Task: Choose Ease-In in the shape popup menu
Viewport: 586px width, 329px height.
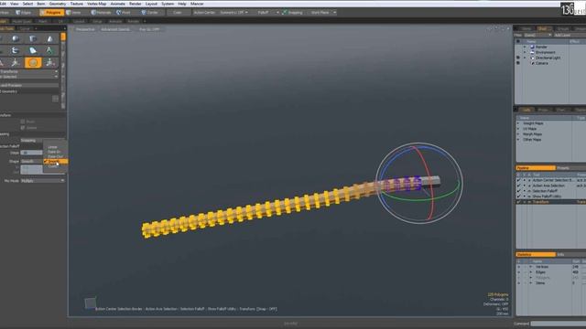Action: click(x=55, y=152)
